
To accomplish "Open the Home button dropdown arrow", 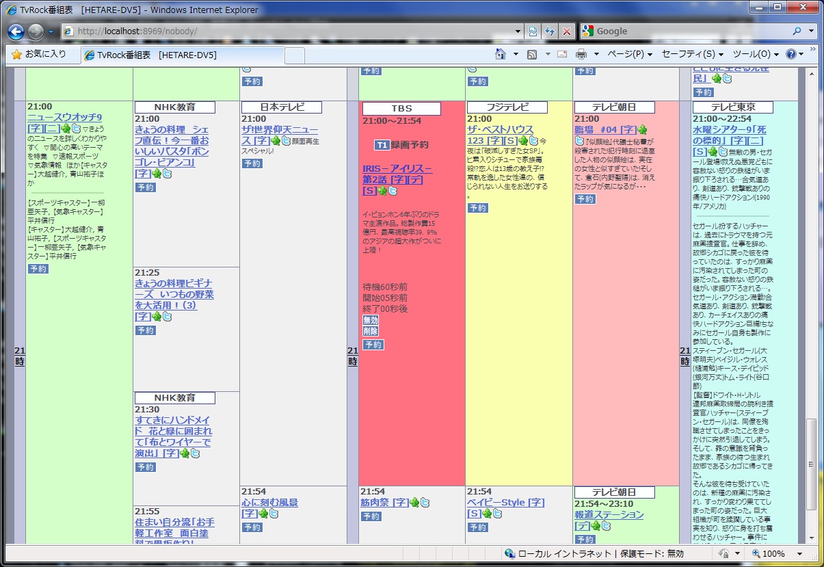I will [x=516, y=54].
